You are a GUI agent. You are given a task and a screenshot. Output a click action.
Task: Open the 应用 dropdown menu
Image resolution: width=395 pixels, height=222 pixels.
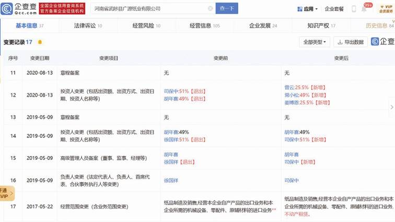click(308, 9)
